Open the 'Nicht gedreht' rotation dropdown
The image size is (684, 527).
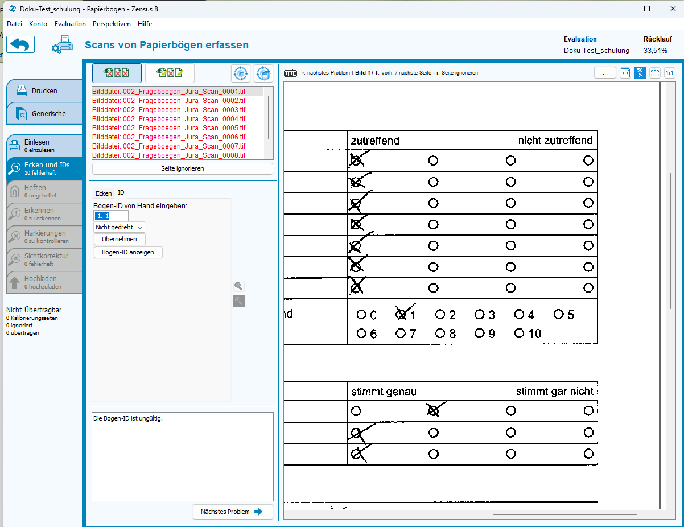120,227
